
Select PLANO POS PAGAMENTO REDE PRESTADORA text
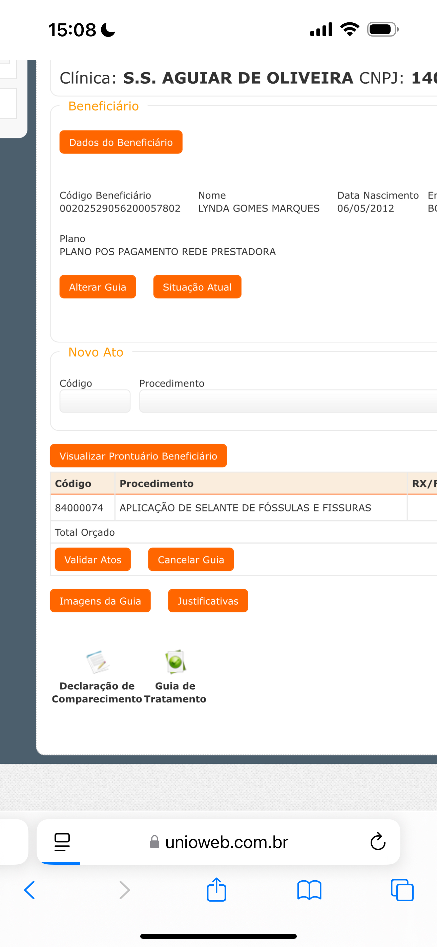click(168, 252)
